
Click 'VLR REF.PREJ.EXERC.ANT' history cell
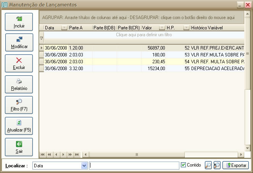click(217, 48)
